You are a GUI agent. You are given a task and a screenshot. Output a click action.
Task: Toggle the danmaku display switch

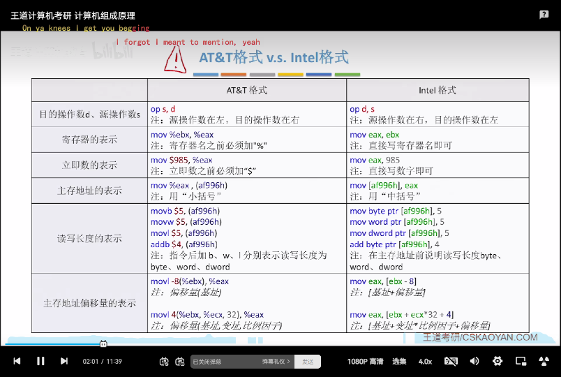(164, 362)
